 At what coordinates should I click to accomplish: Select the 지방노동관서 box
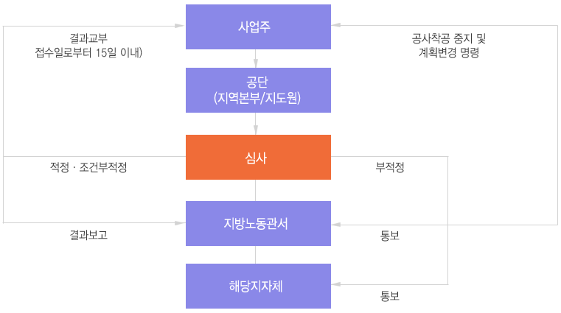click(258, 223)
